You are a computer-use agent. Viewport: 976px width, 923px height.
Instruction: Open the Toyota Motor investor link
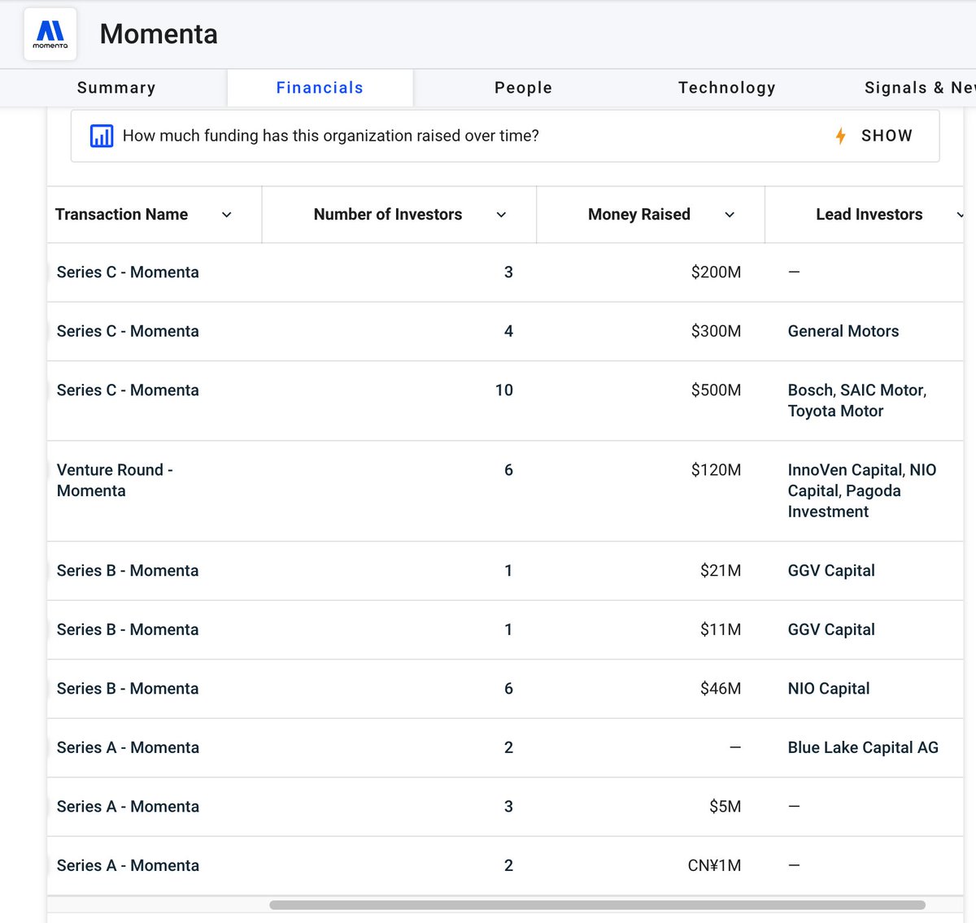tap(835, 411)
